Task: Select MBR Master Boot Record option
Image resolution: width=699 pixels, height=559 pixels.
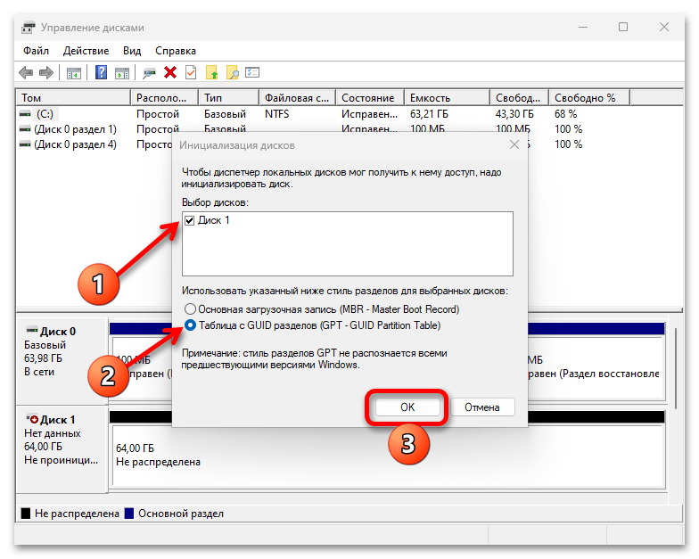Action: pyautogui.click(x=190, y=308)
